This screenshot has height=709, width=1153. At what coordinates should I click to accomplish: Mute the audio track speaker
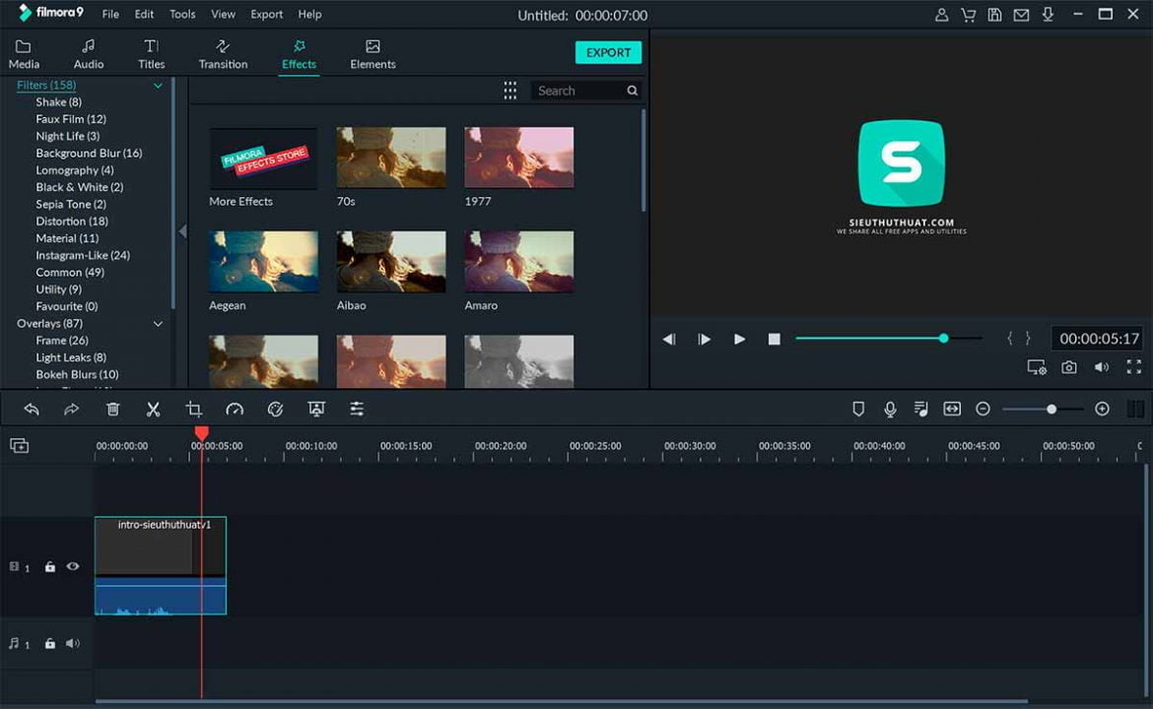coord(72,643)
